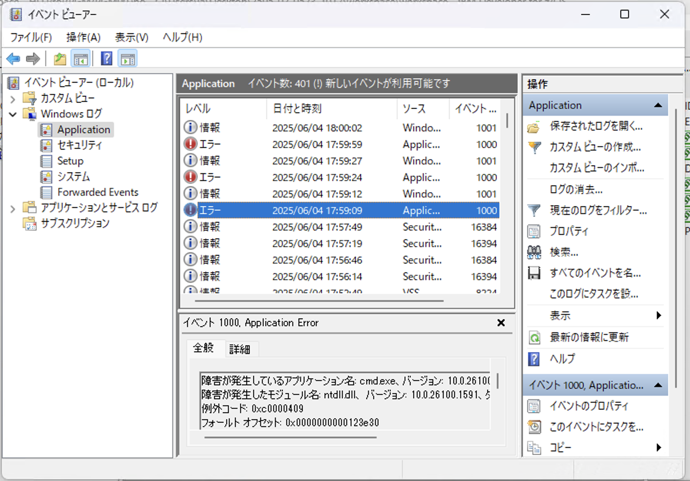
Task: Click the blue help toolbar icon
Action: point(107,59)
